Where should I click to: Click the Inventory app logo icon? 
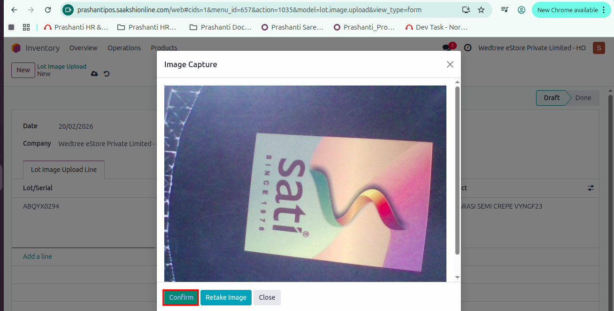point(15,47)
